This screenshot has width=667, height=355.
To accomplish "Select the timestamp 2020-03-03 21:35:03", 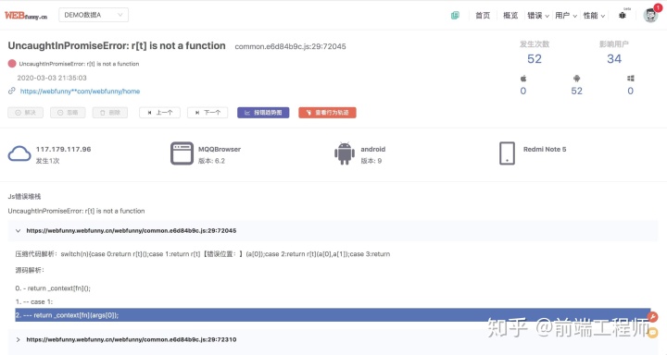I will tap(52, 78).
